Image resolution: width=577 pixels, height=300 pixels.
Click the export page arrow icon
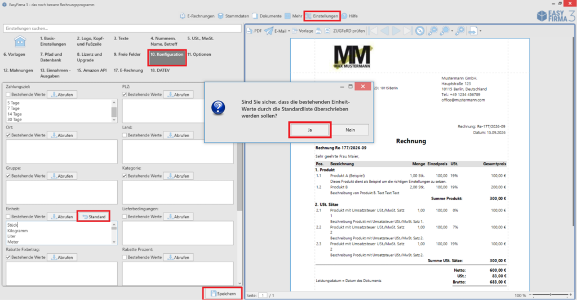(473, 31)
